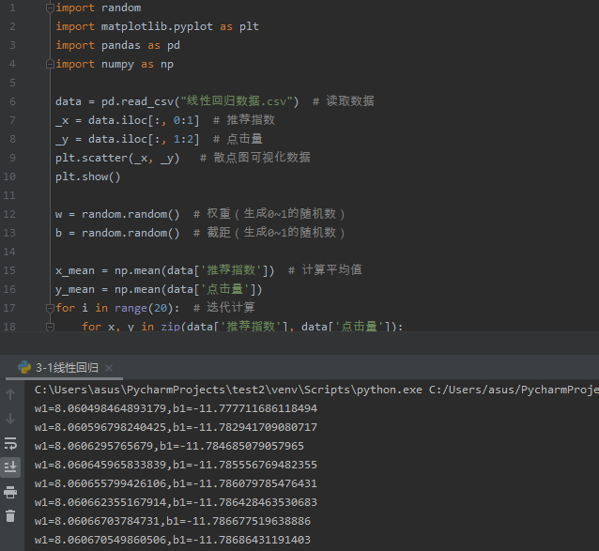Viewport: 599px width, 551px height.
Task: Click output line "w1=8.060662355167914"
Action: tap(176, 502)
